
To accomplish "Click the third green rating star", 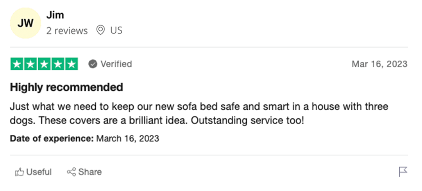I will pyautogui.click(x=44, y=64).
